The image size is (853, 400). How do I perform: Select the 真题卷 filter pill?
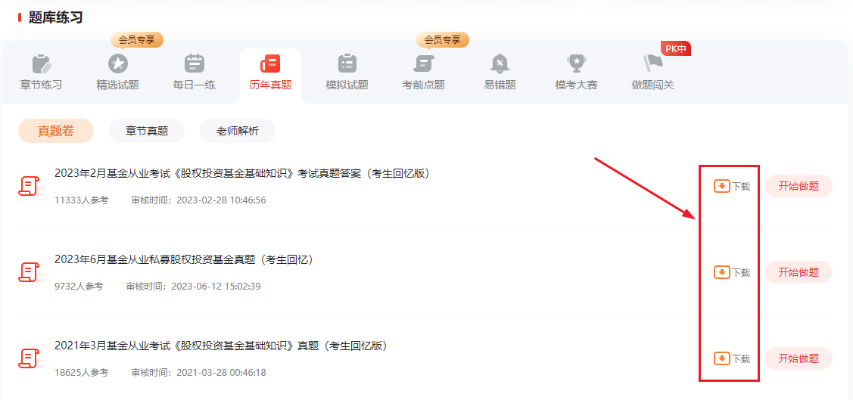pyautogui.click(x=56, y=131)
